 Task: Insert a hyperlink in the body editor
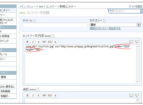click(44, 42)
